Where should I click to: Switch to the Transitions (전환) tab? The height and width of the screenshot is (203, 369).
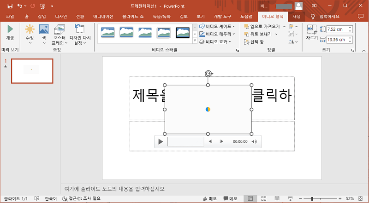pyautogui.click(x=80, y=17)
